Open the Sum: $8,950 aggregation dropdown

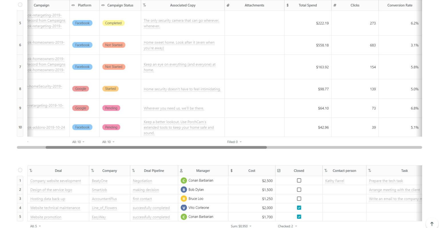[x=241, y=226]
